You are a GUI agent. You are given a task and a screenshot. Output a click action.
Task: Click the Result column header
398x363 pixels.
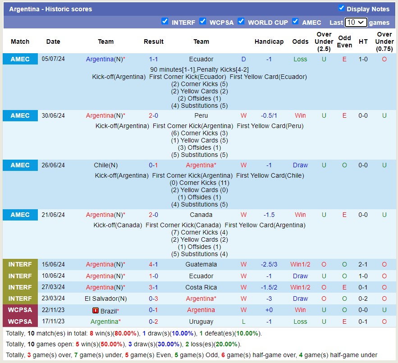tap(154, 41)
